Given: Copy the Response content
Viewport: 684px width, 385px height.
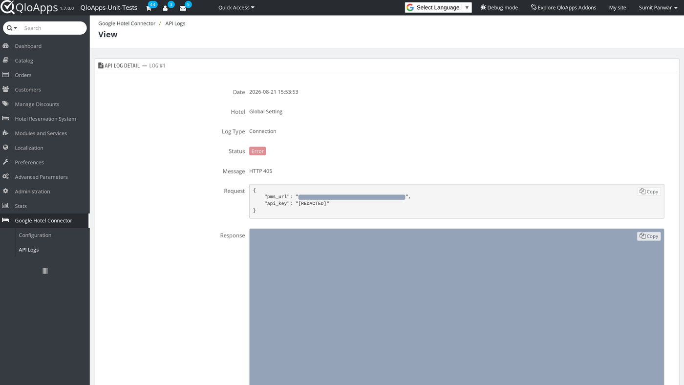Looking at the screenshot, I should pyautogui.click(x=649, y=236).
